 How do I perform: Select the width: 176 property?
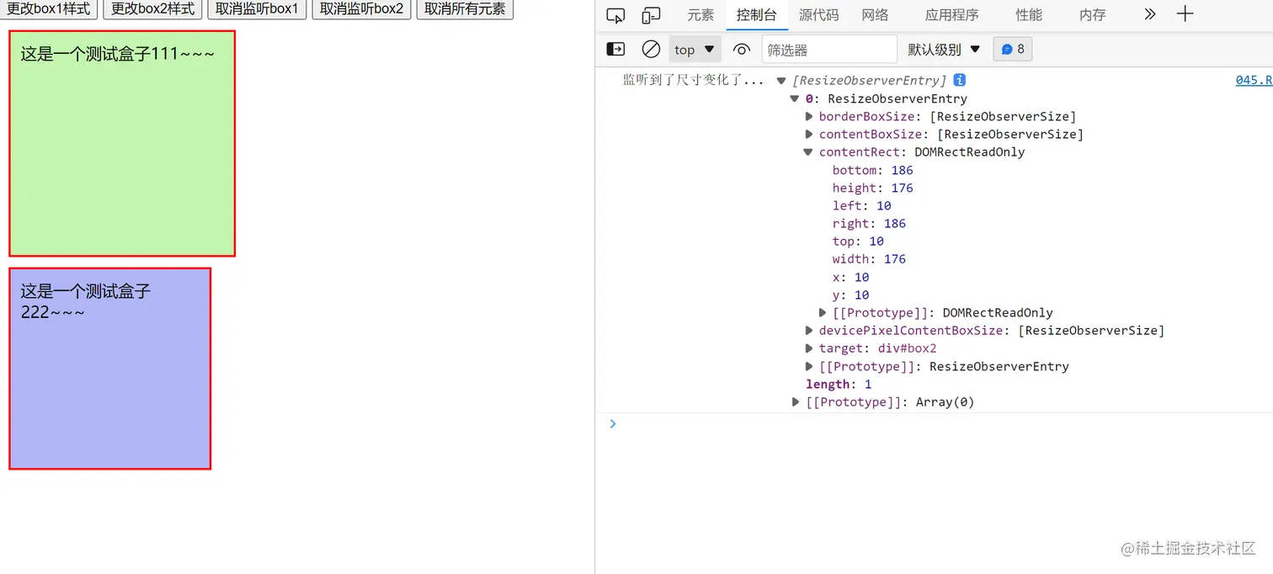pyautogui.click(x=869, y=259)
